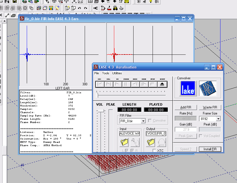237x183 pixels.
Task: Click the play button in Auralisation
Action: tap(117, 84)
